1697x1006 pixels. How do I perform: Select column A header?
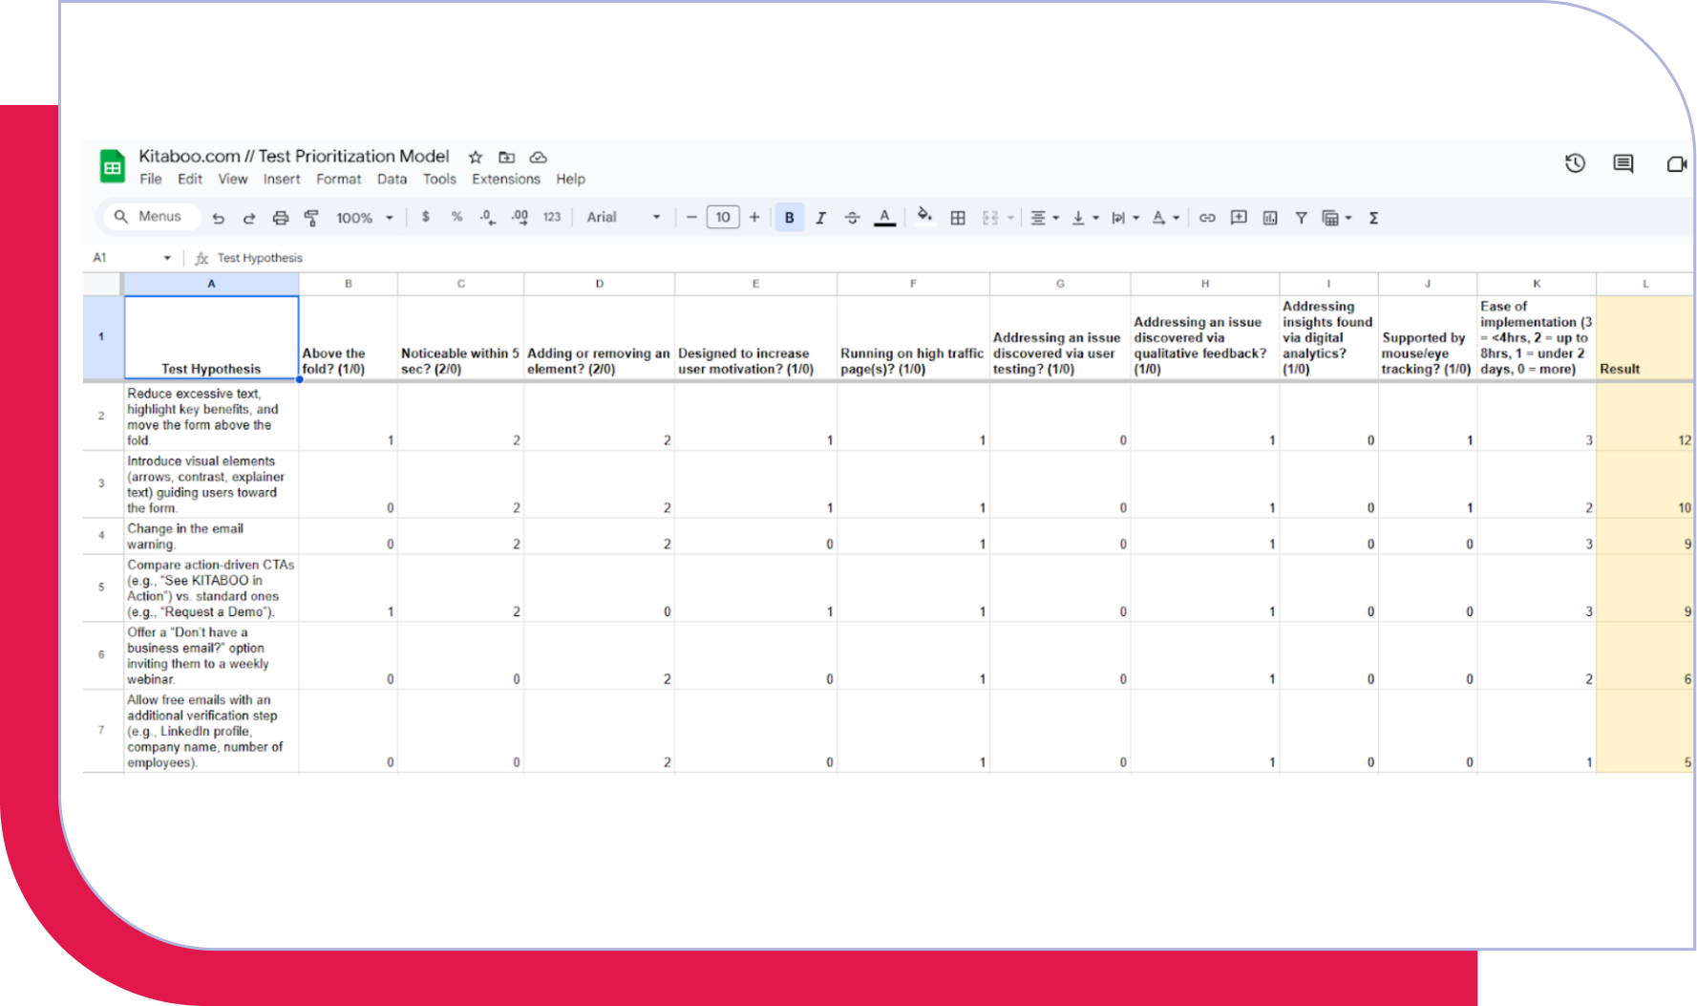click(x=211, y=284)
